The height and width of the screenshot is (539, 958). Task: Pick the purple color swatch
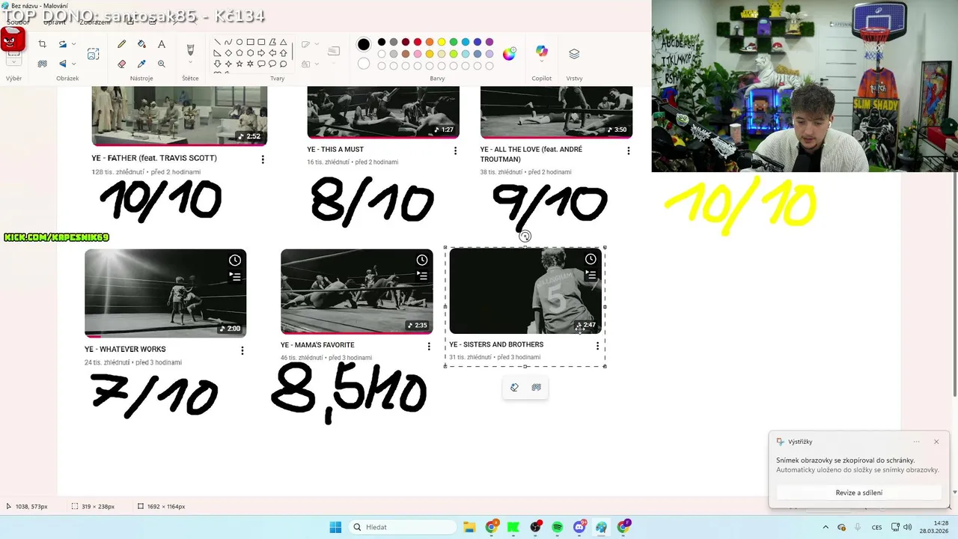tap(489, 42)
